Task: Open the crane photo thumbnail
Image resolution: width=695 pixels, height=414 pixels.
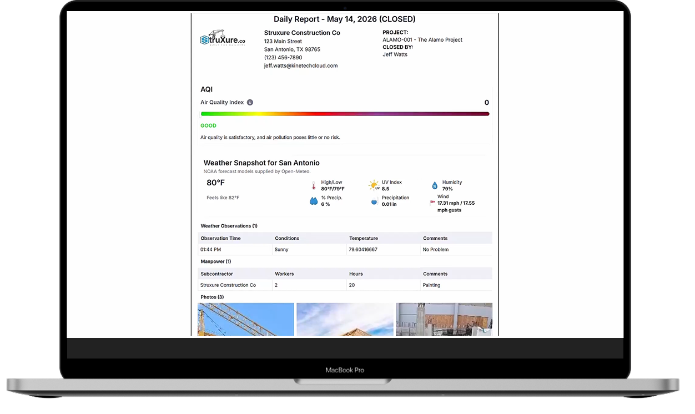Action: [x=246, y=319]
